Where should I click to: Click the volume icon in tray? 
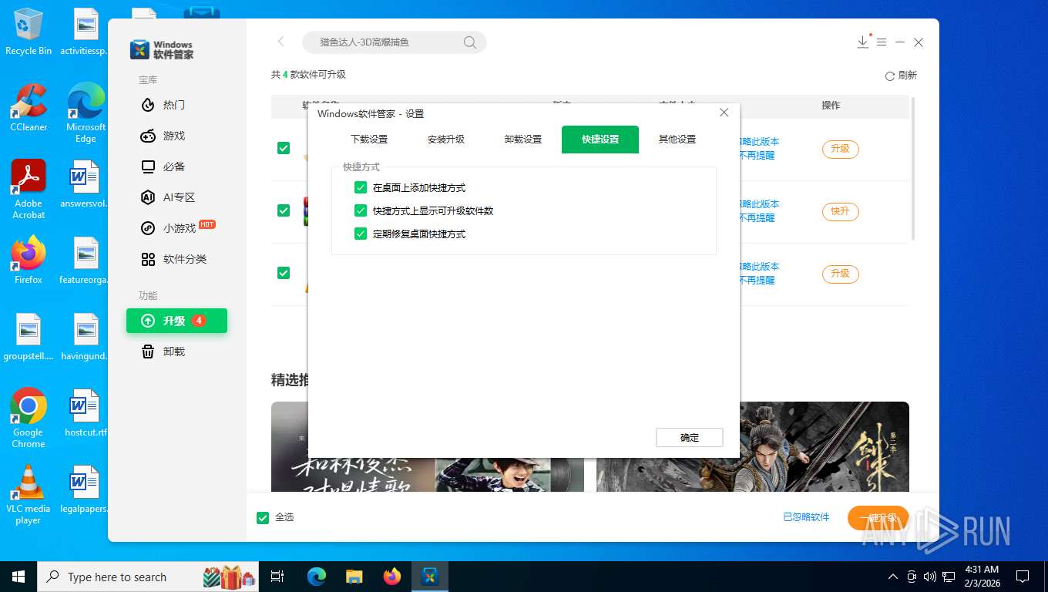(930, 577)
